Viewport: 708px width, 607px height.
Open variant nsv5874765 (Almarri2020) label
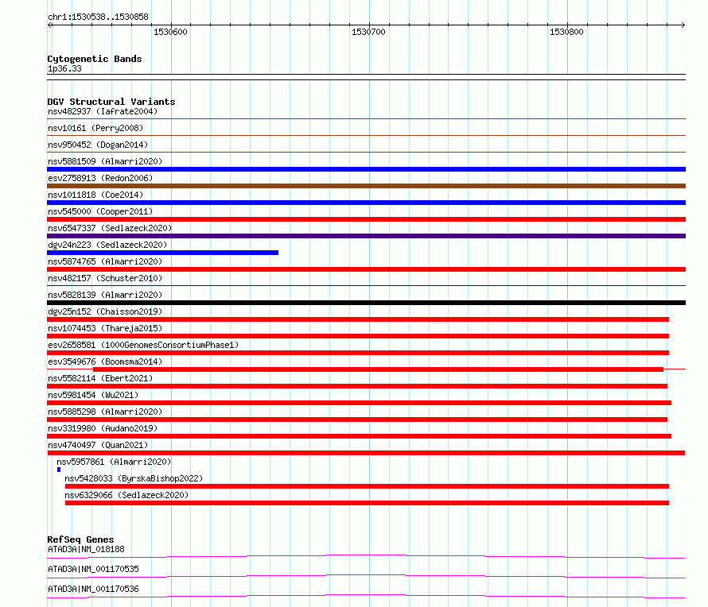[x=105, y=261]
